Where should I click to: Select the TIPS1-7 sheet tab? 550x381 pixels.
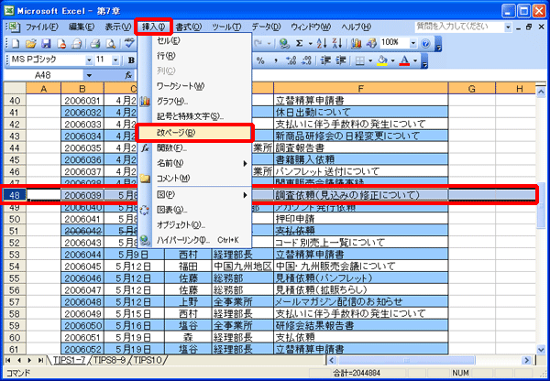[69, 360]
